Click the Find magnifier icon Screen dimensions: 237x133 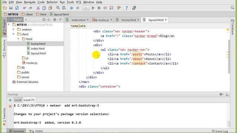coord(58,8)
